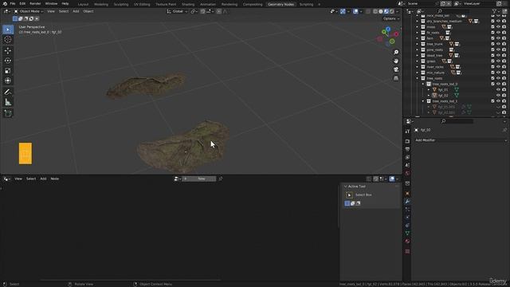510x287 pixels.
Task: Hide fgt_01 object with eye icon
Action: point(498,89)
